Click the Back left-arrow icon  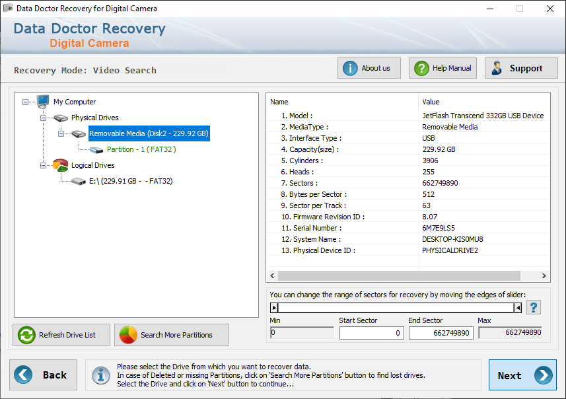click(23, 375)
